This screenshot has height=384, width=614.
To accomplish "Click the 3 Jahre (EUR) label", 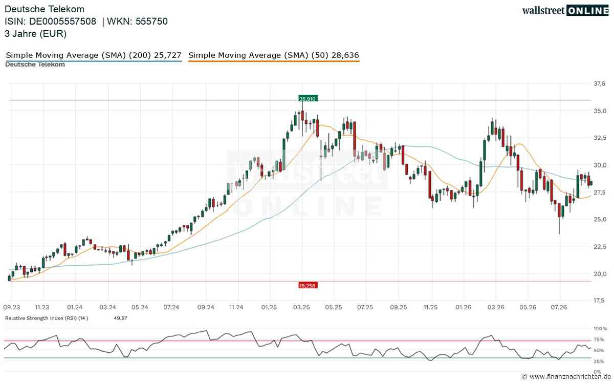I will pyautogui.click(x=36, y=34).
